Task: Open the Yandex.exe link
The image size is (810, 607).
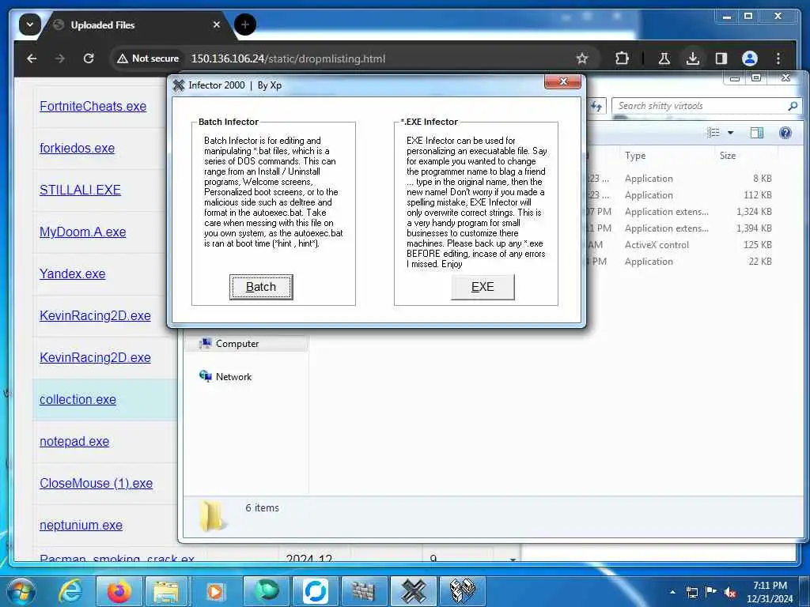Action: (72, 273)
